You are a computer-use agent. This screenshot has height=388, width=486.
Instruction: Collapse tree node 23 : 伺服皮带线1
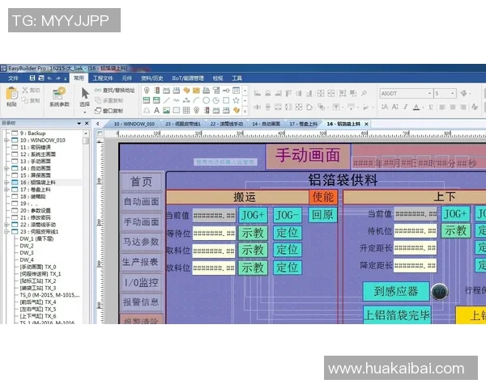(x=6, y=232)
